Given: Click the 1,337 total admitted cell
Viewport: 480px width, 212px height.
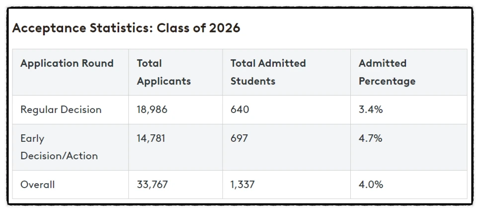Looking at the screenshot, I should (242, 185).
